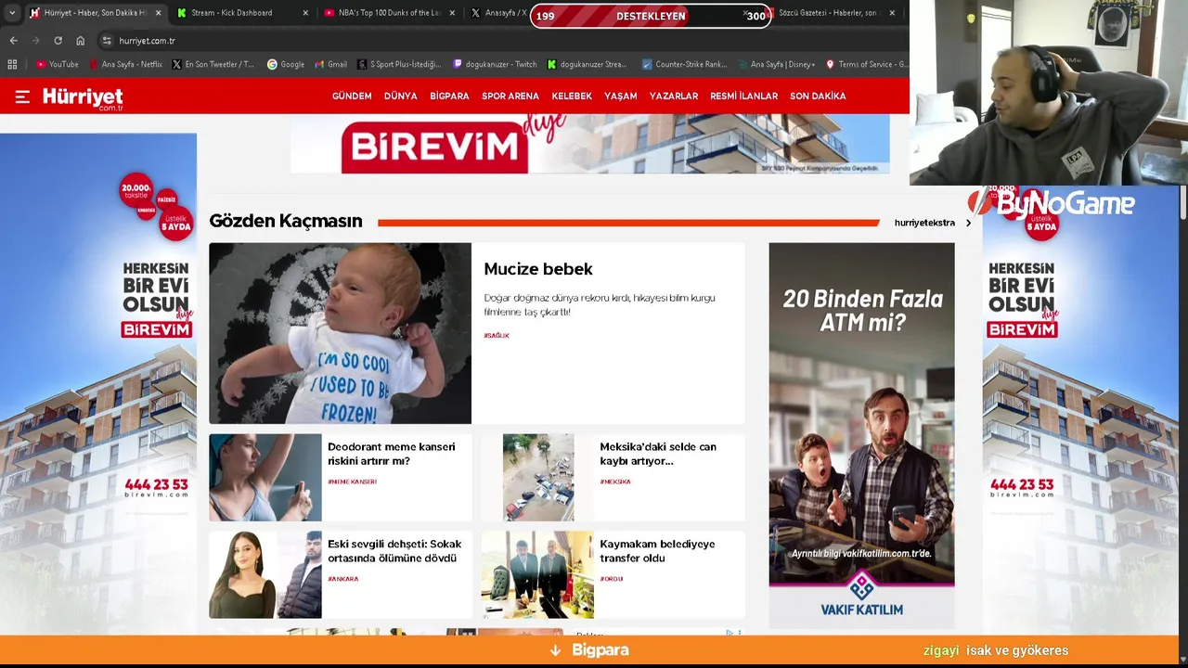
Task: Open the Mucize bebek headline
Action: (538, 269)
